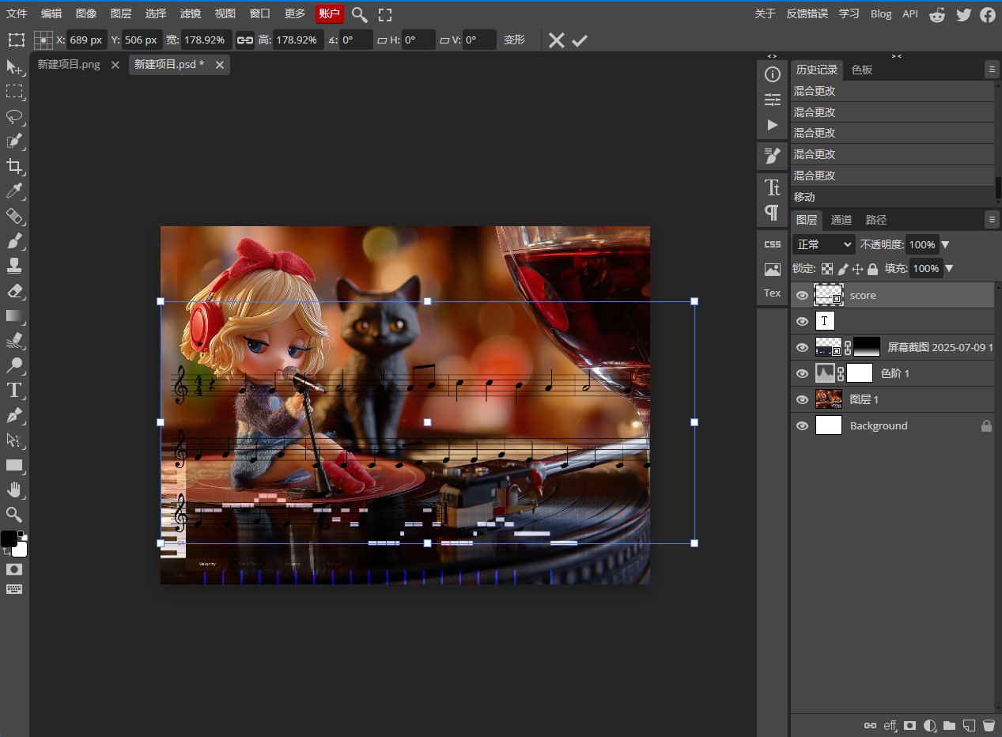Image resolution: width=1002 pixels, height=737 pixels.
Task: Toggle lock all padlock icon
Action: click(872, 269)
